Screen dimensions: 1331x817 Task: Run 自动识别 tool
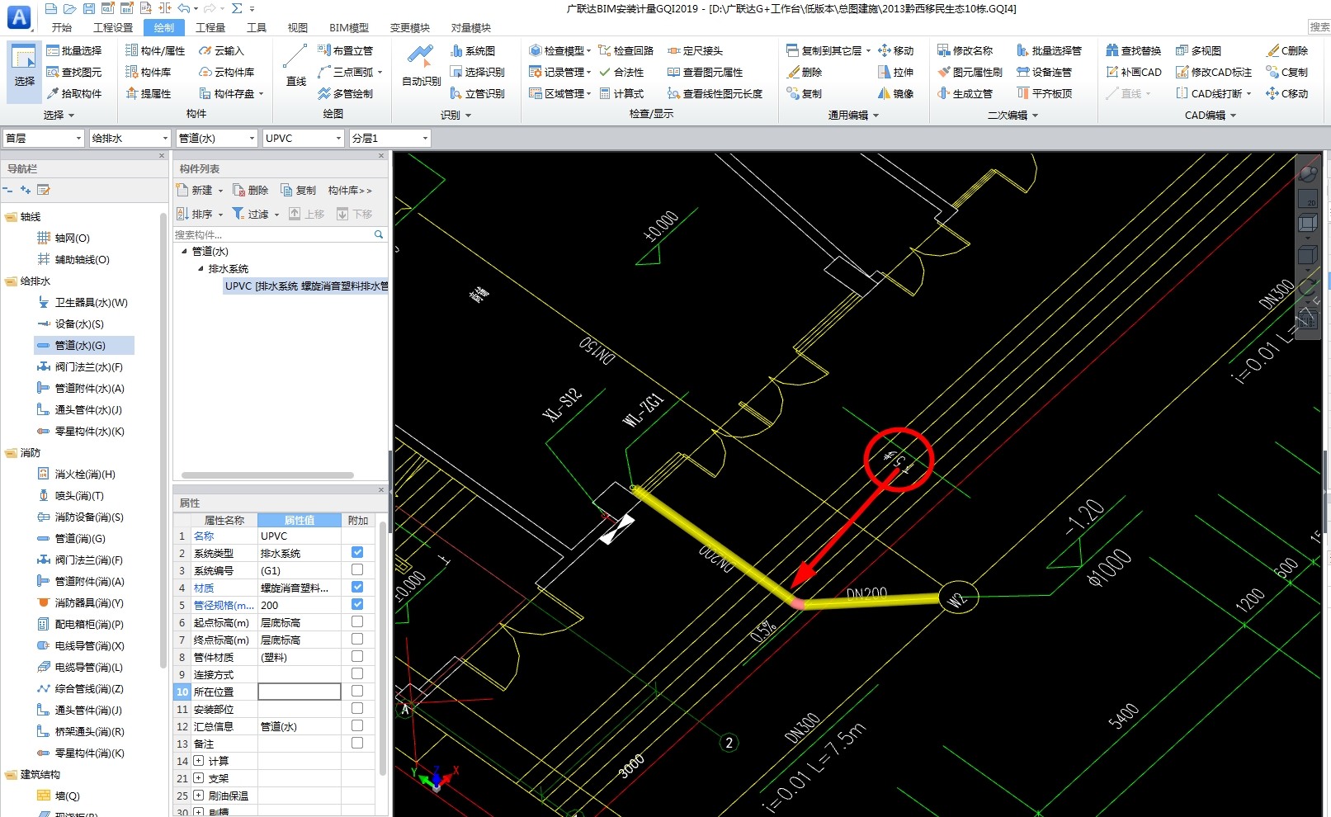(x=421, y=66)
